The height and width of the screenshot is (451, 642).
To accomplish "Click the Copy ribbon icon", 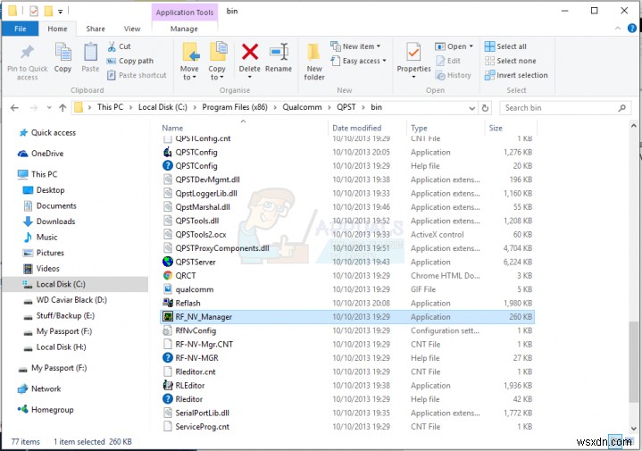I will click(63, 53).
